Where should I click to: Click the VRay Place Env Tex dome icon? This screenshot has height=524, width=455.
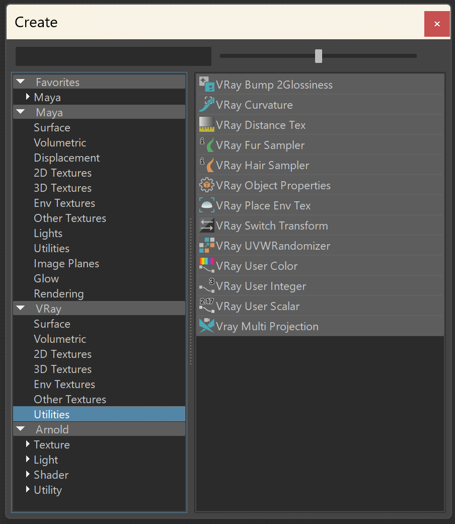(x=207, y=205)
